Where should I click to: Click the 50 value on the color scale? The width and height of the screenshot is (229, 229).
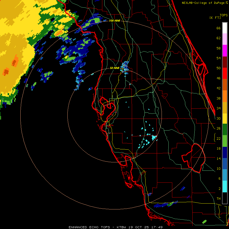tap(219, 68)
